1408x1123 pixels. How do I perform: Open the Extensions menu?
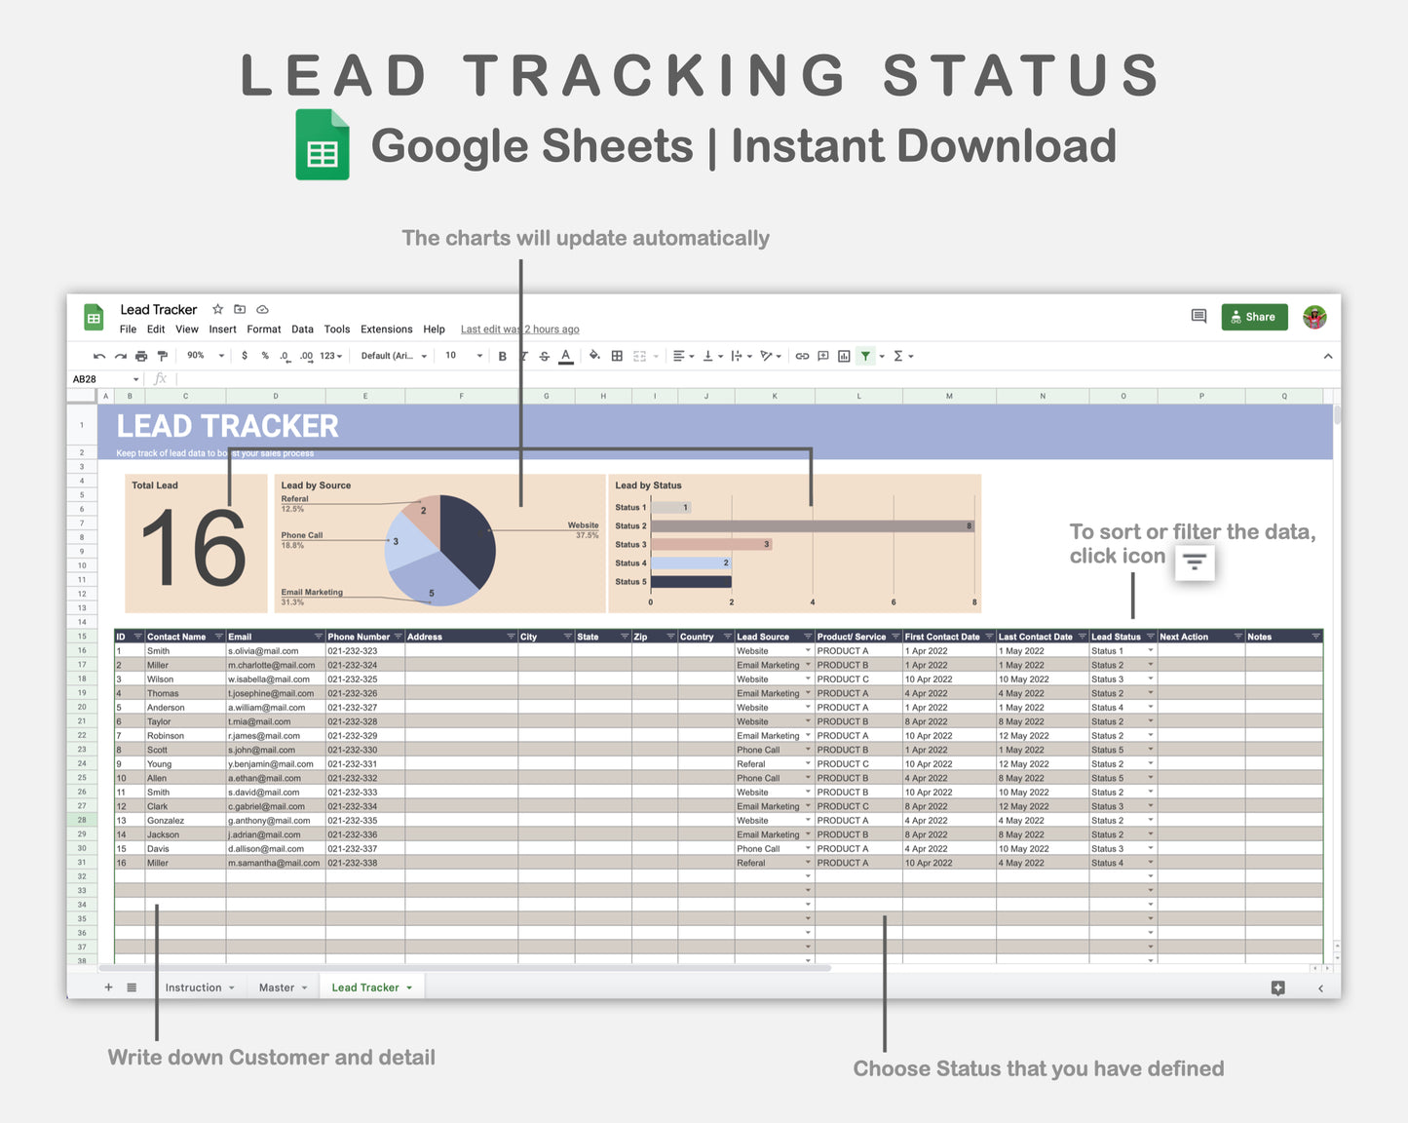pyautogui.click(x=386, y=329)
